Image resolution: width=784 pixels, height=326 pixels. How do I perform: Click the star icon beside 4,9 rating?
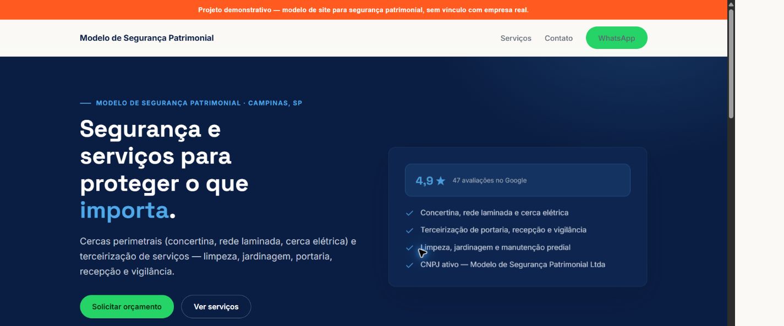point(441,180)
